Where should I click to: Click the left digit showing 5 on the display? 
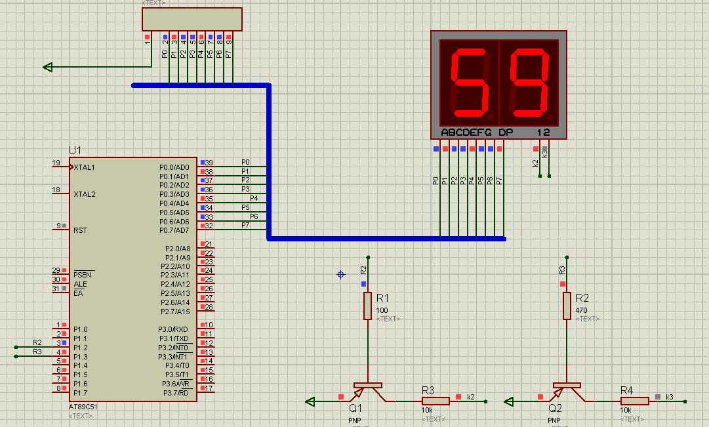pyautogui.click(x=470, y=83)
